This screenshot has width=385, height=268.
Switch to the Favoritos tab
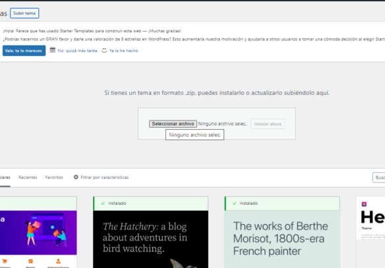pos(54,177)
